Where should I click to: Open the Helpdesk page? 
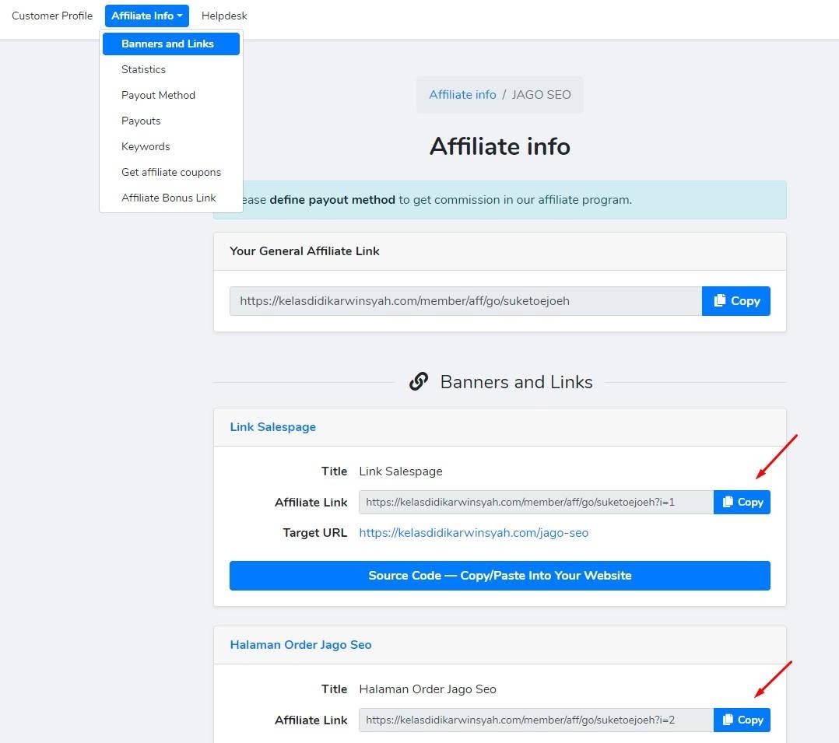(224, 16)
